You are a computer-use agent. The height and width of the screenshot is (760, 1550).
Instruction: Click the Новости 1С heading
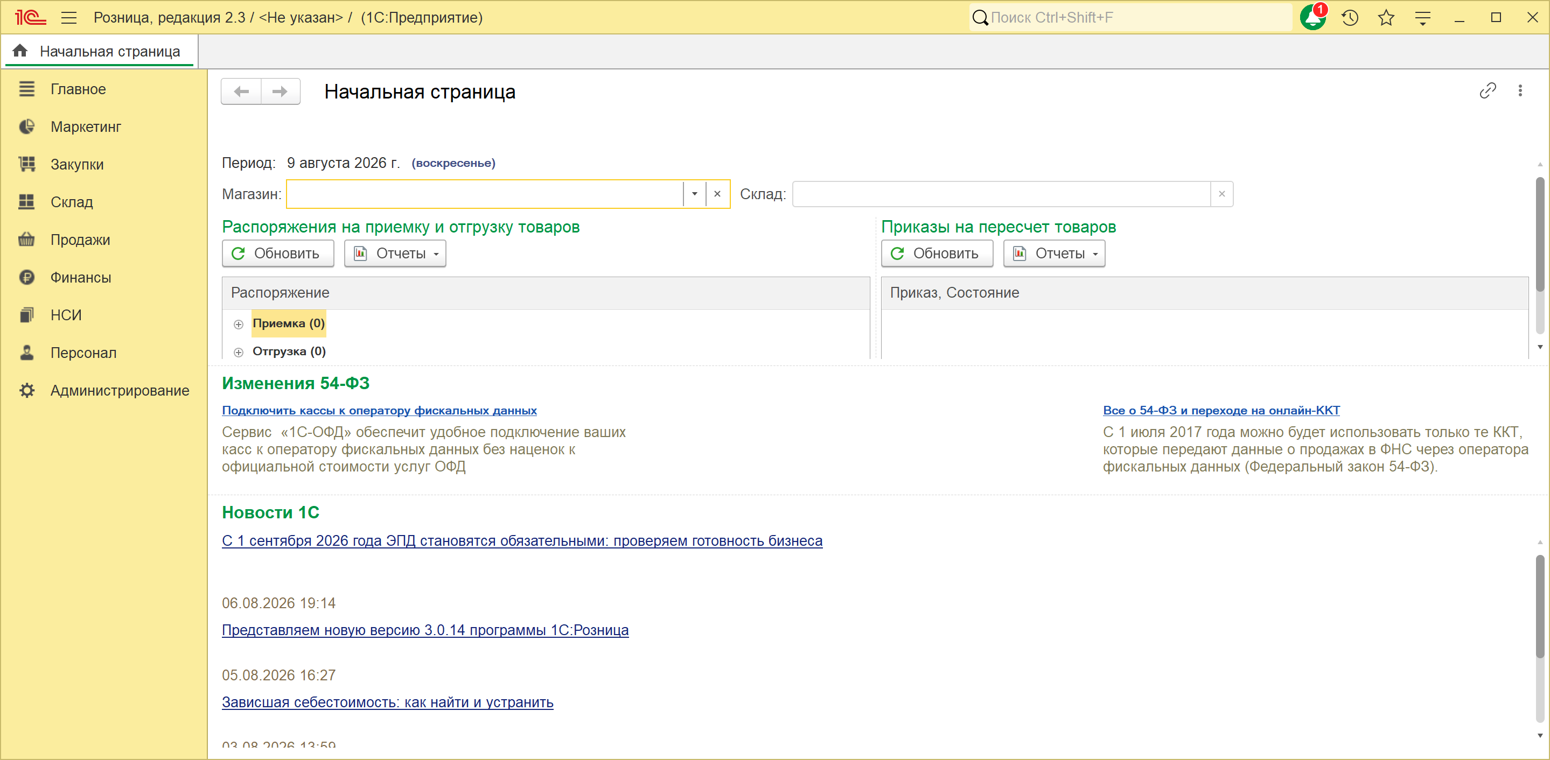[271, 512]
